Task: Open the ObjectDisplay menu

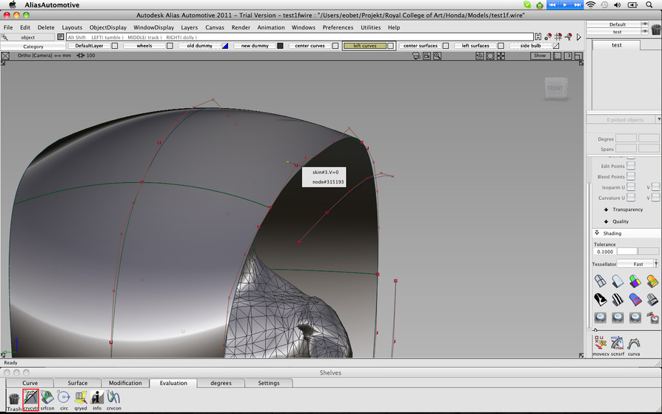Action: [x=108, y=27]
